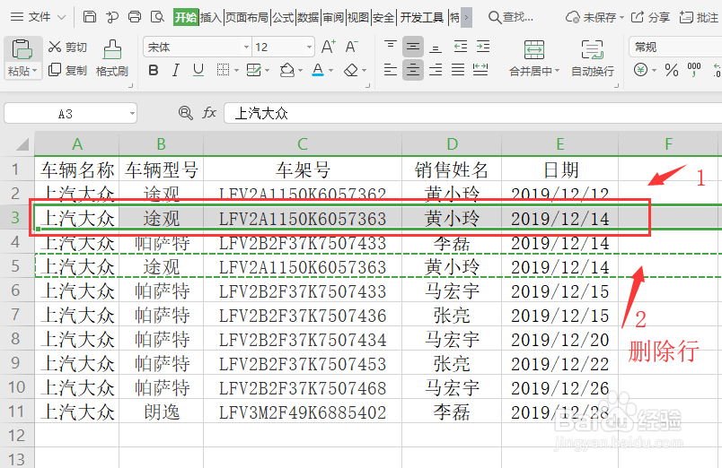The image size is (722, 468).
Task: Click the currency format icon
Action: [x=640, y=70]
